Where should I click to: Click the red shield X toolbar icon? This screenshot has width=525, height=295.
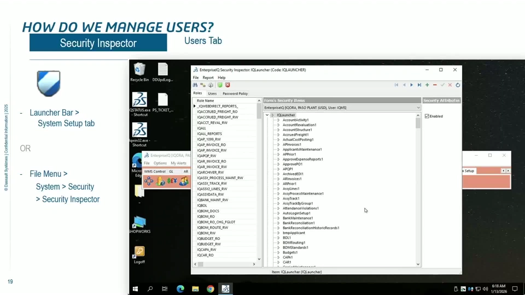point(227,85)
